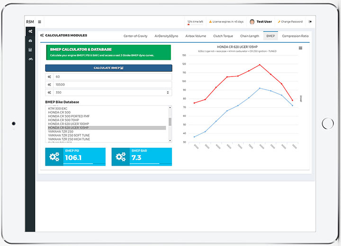Switch to the Chain Length tab
The image size is (341, 246).
click(250, 36)
